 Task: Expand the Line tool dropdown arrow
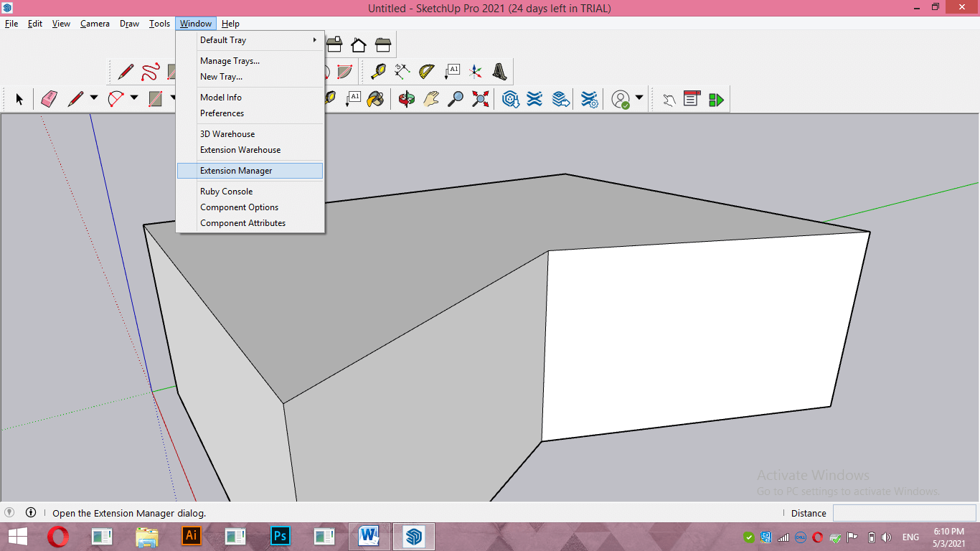point(93,98)
